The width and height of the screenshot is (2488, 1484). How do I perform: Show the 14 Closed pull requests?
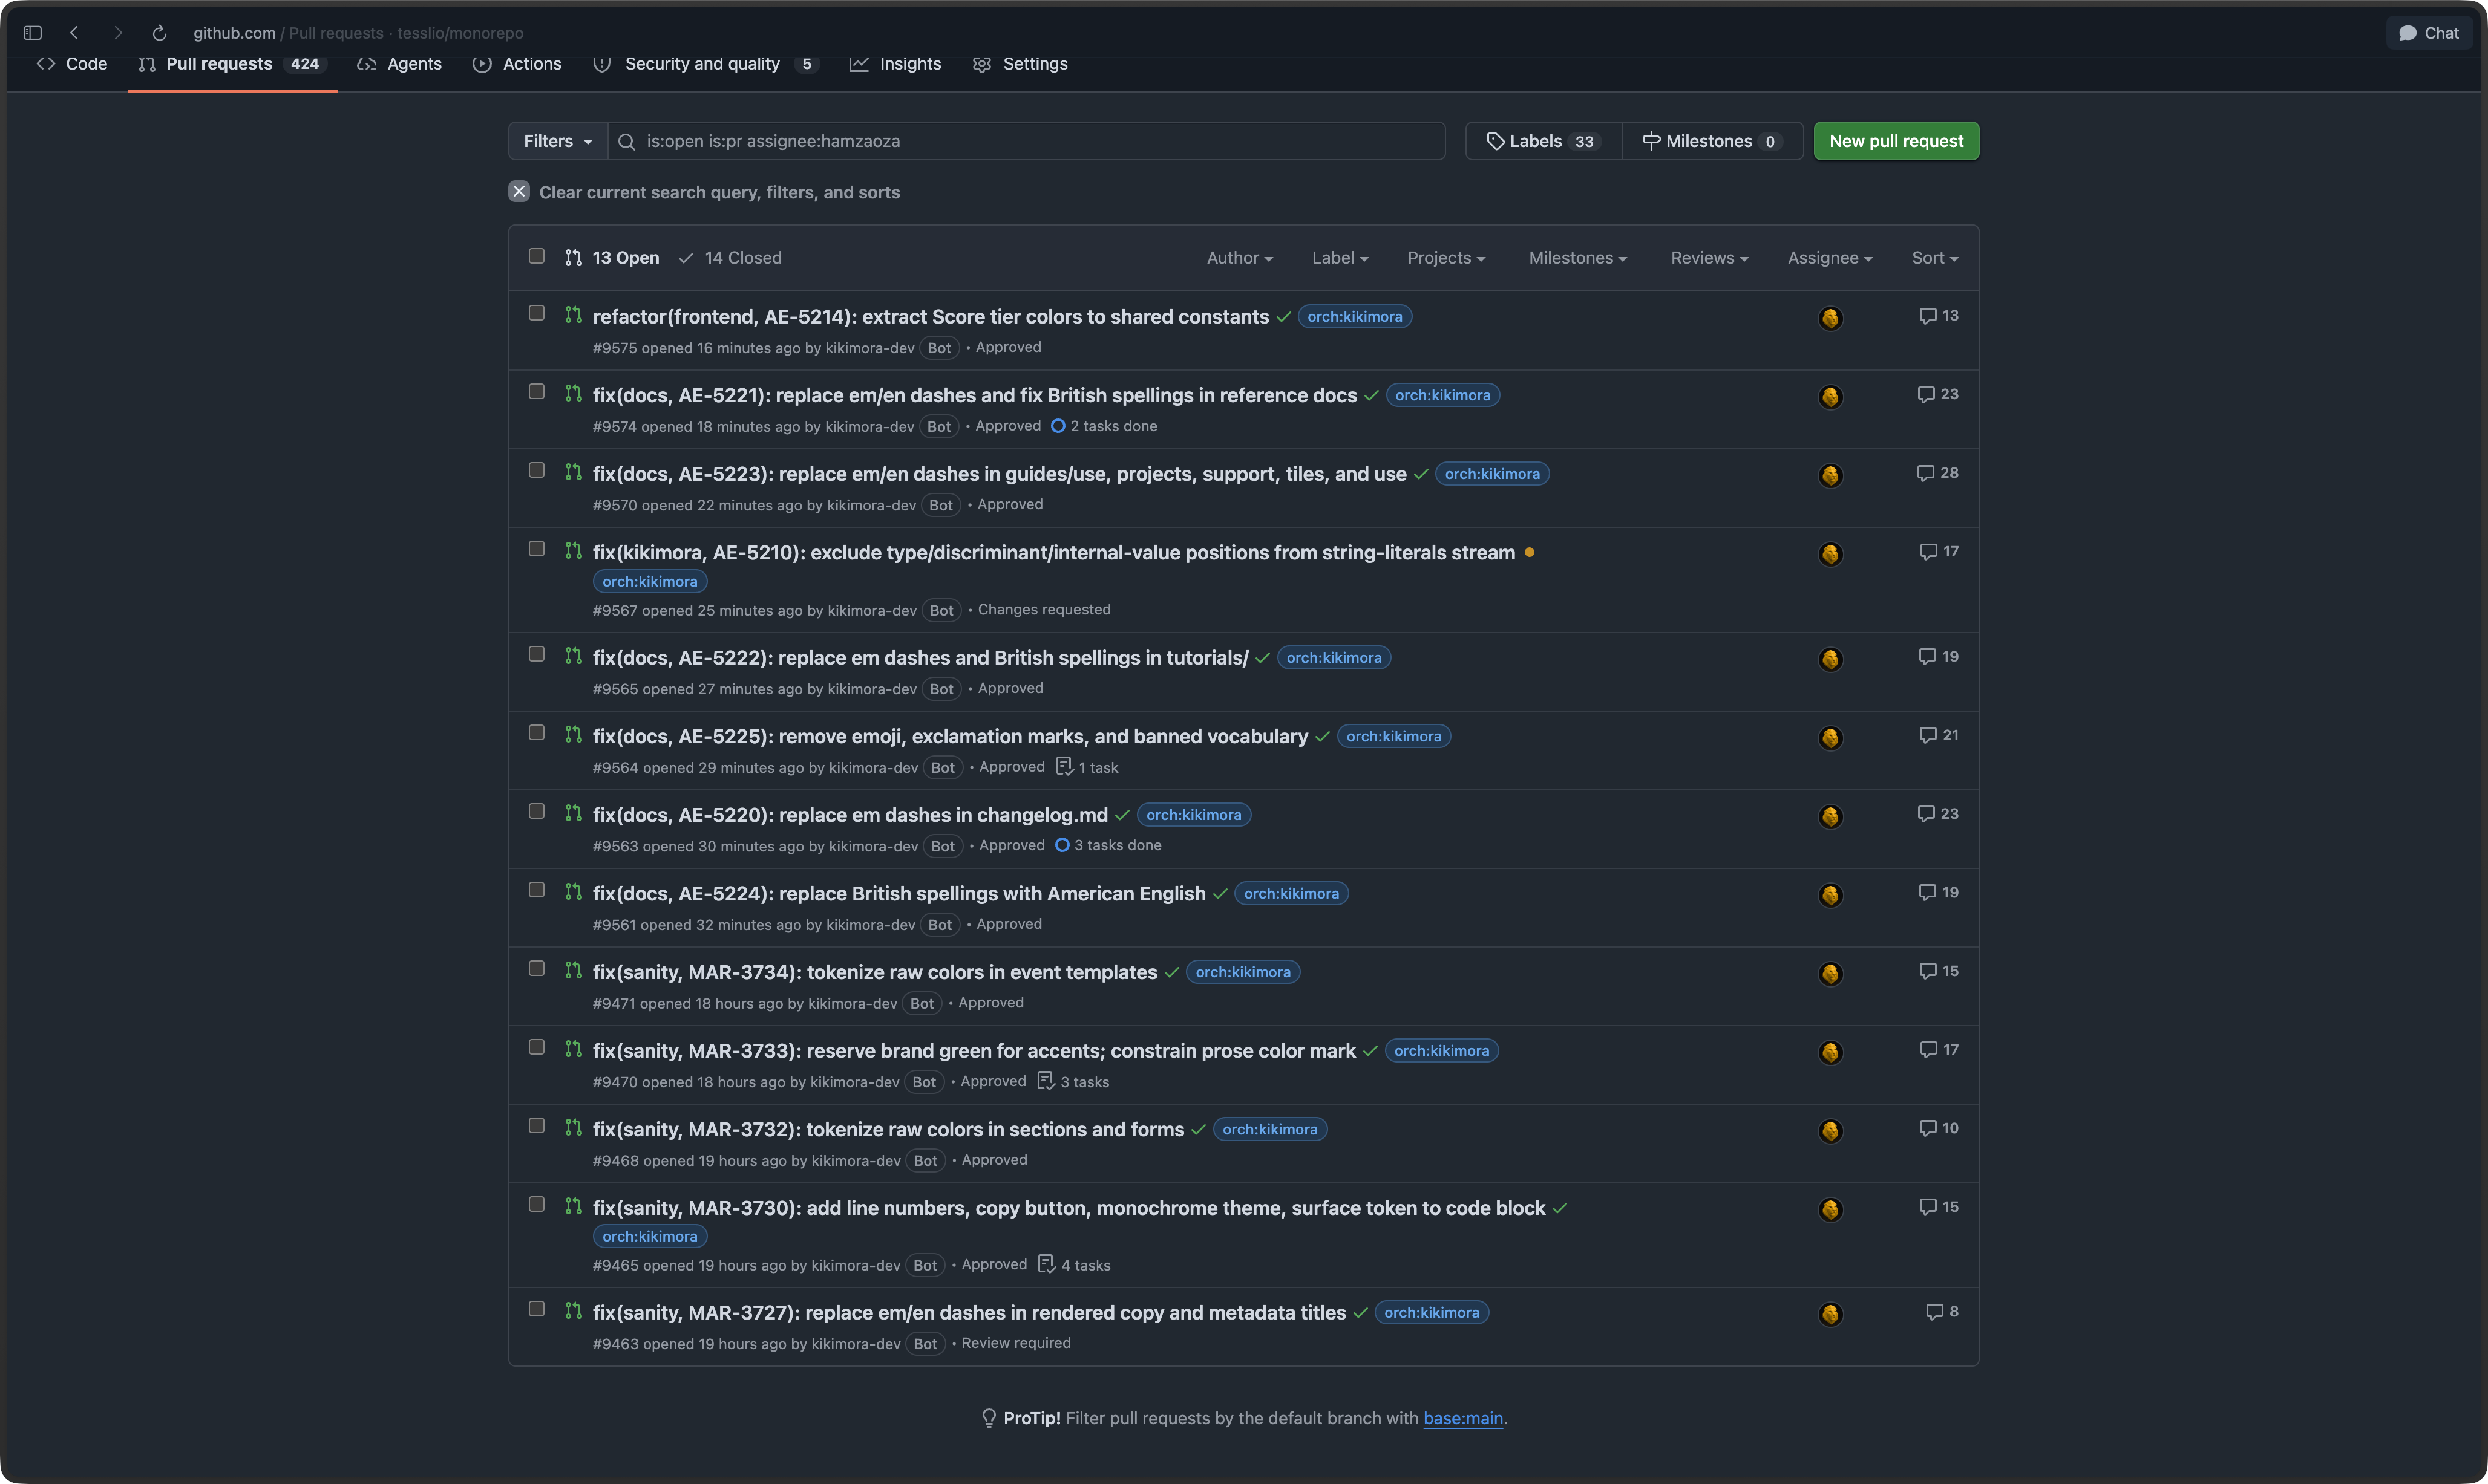(x=730, y=258)
